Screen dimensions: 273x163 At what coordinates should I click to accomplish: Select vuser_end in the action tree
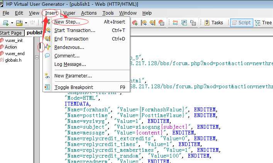pos(15,54)
